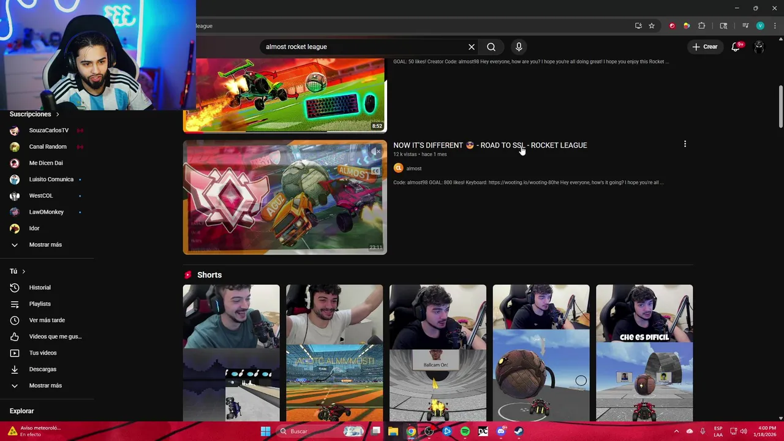Image resolution: width=784 pixels, height=441 pixels.
Task: Click the Shorts section heading
Action: (209, 275)
